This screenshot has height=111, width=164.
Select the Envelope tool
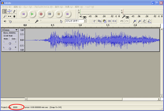click(x=9, y=11)
